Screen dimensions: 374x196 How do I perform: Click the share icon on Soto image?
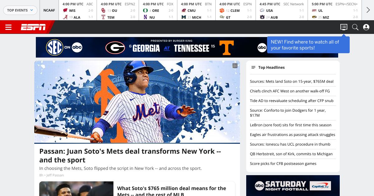click(235, 66)
